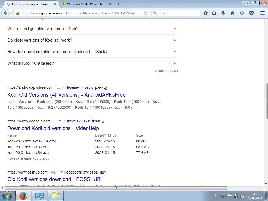Click the scroll up arrow of vertical scrollbar
The image size is (268, 201).
pyautogui.click(x=266, y=21)
